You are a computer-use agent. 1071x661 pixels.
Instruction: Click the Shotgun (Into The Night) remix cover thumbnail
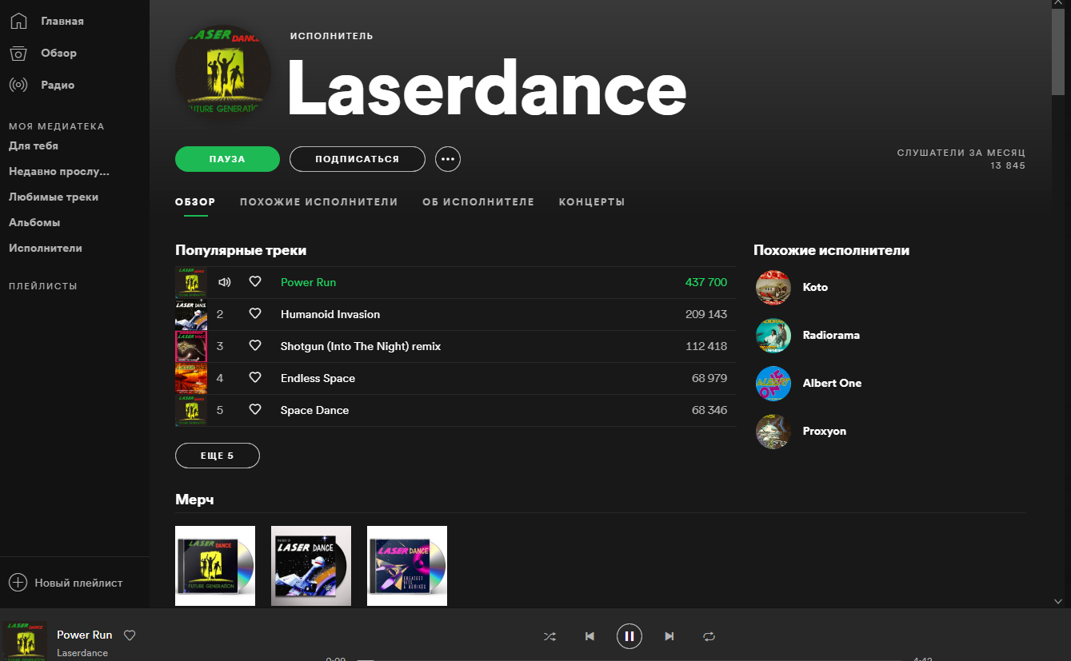coord(191,346)
